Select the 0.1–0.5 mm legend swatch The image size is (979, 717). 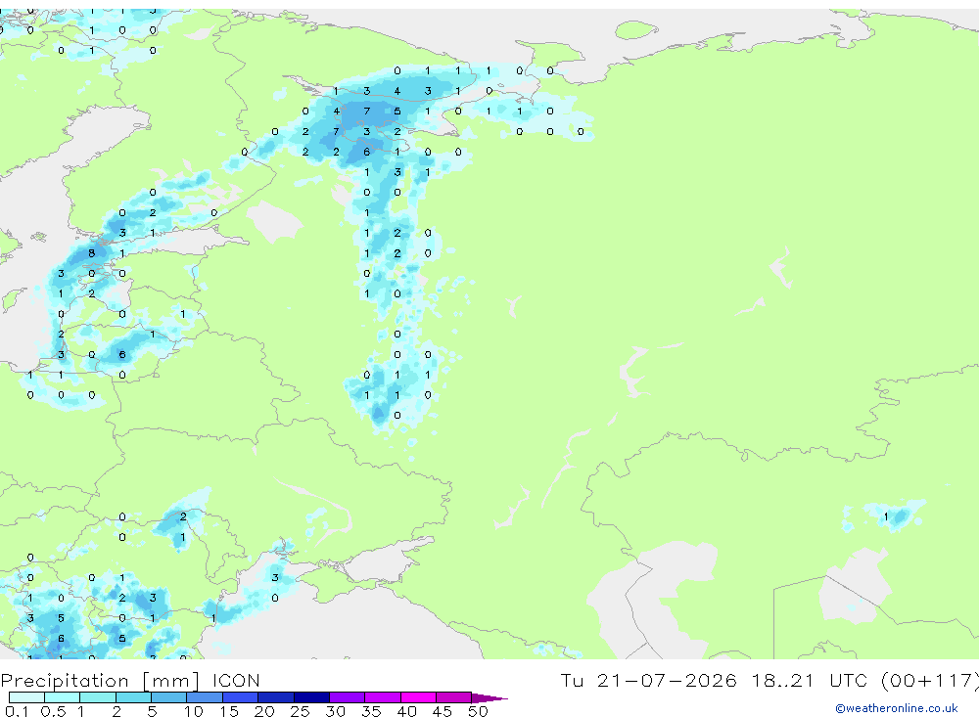26,697
